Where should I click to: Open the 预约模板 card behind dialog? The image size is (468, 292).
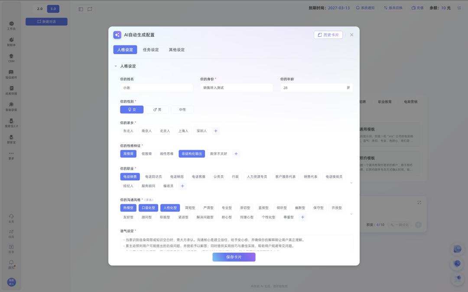[390, 163]
